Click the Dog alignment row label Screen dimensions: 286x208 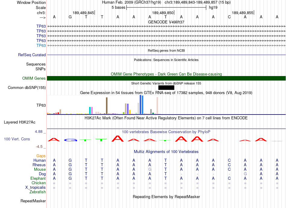coord(42,174)
